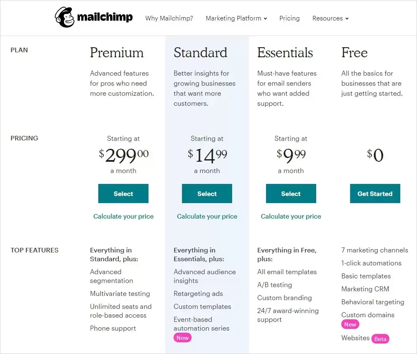The image size is (417, 354).
Task: Select the Premium plan
Action: (123, 194)
